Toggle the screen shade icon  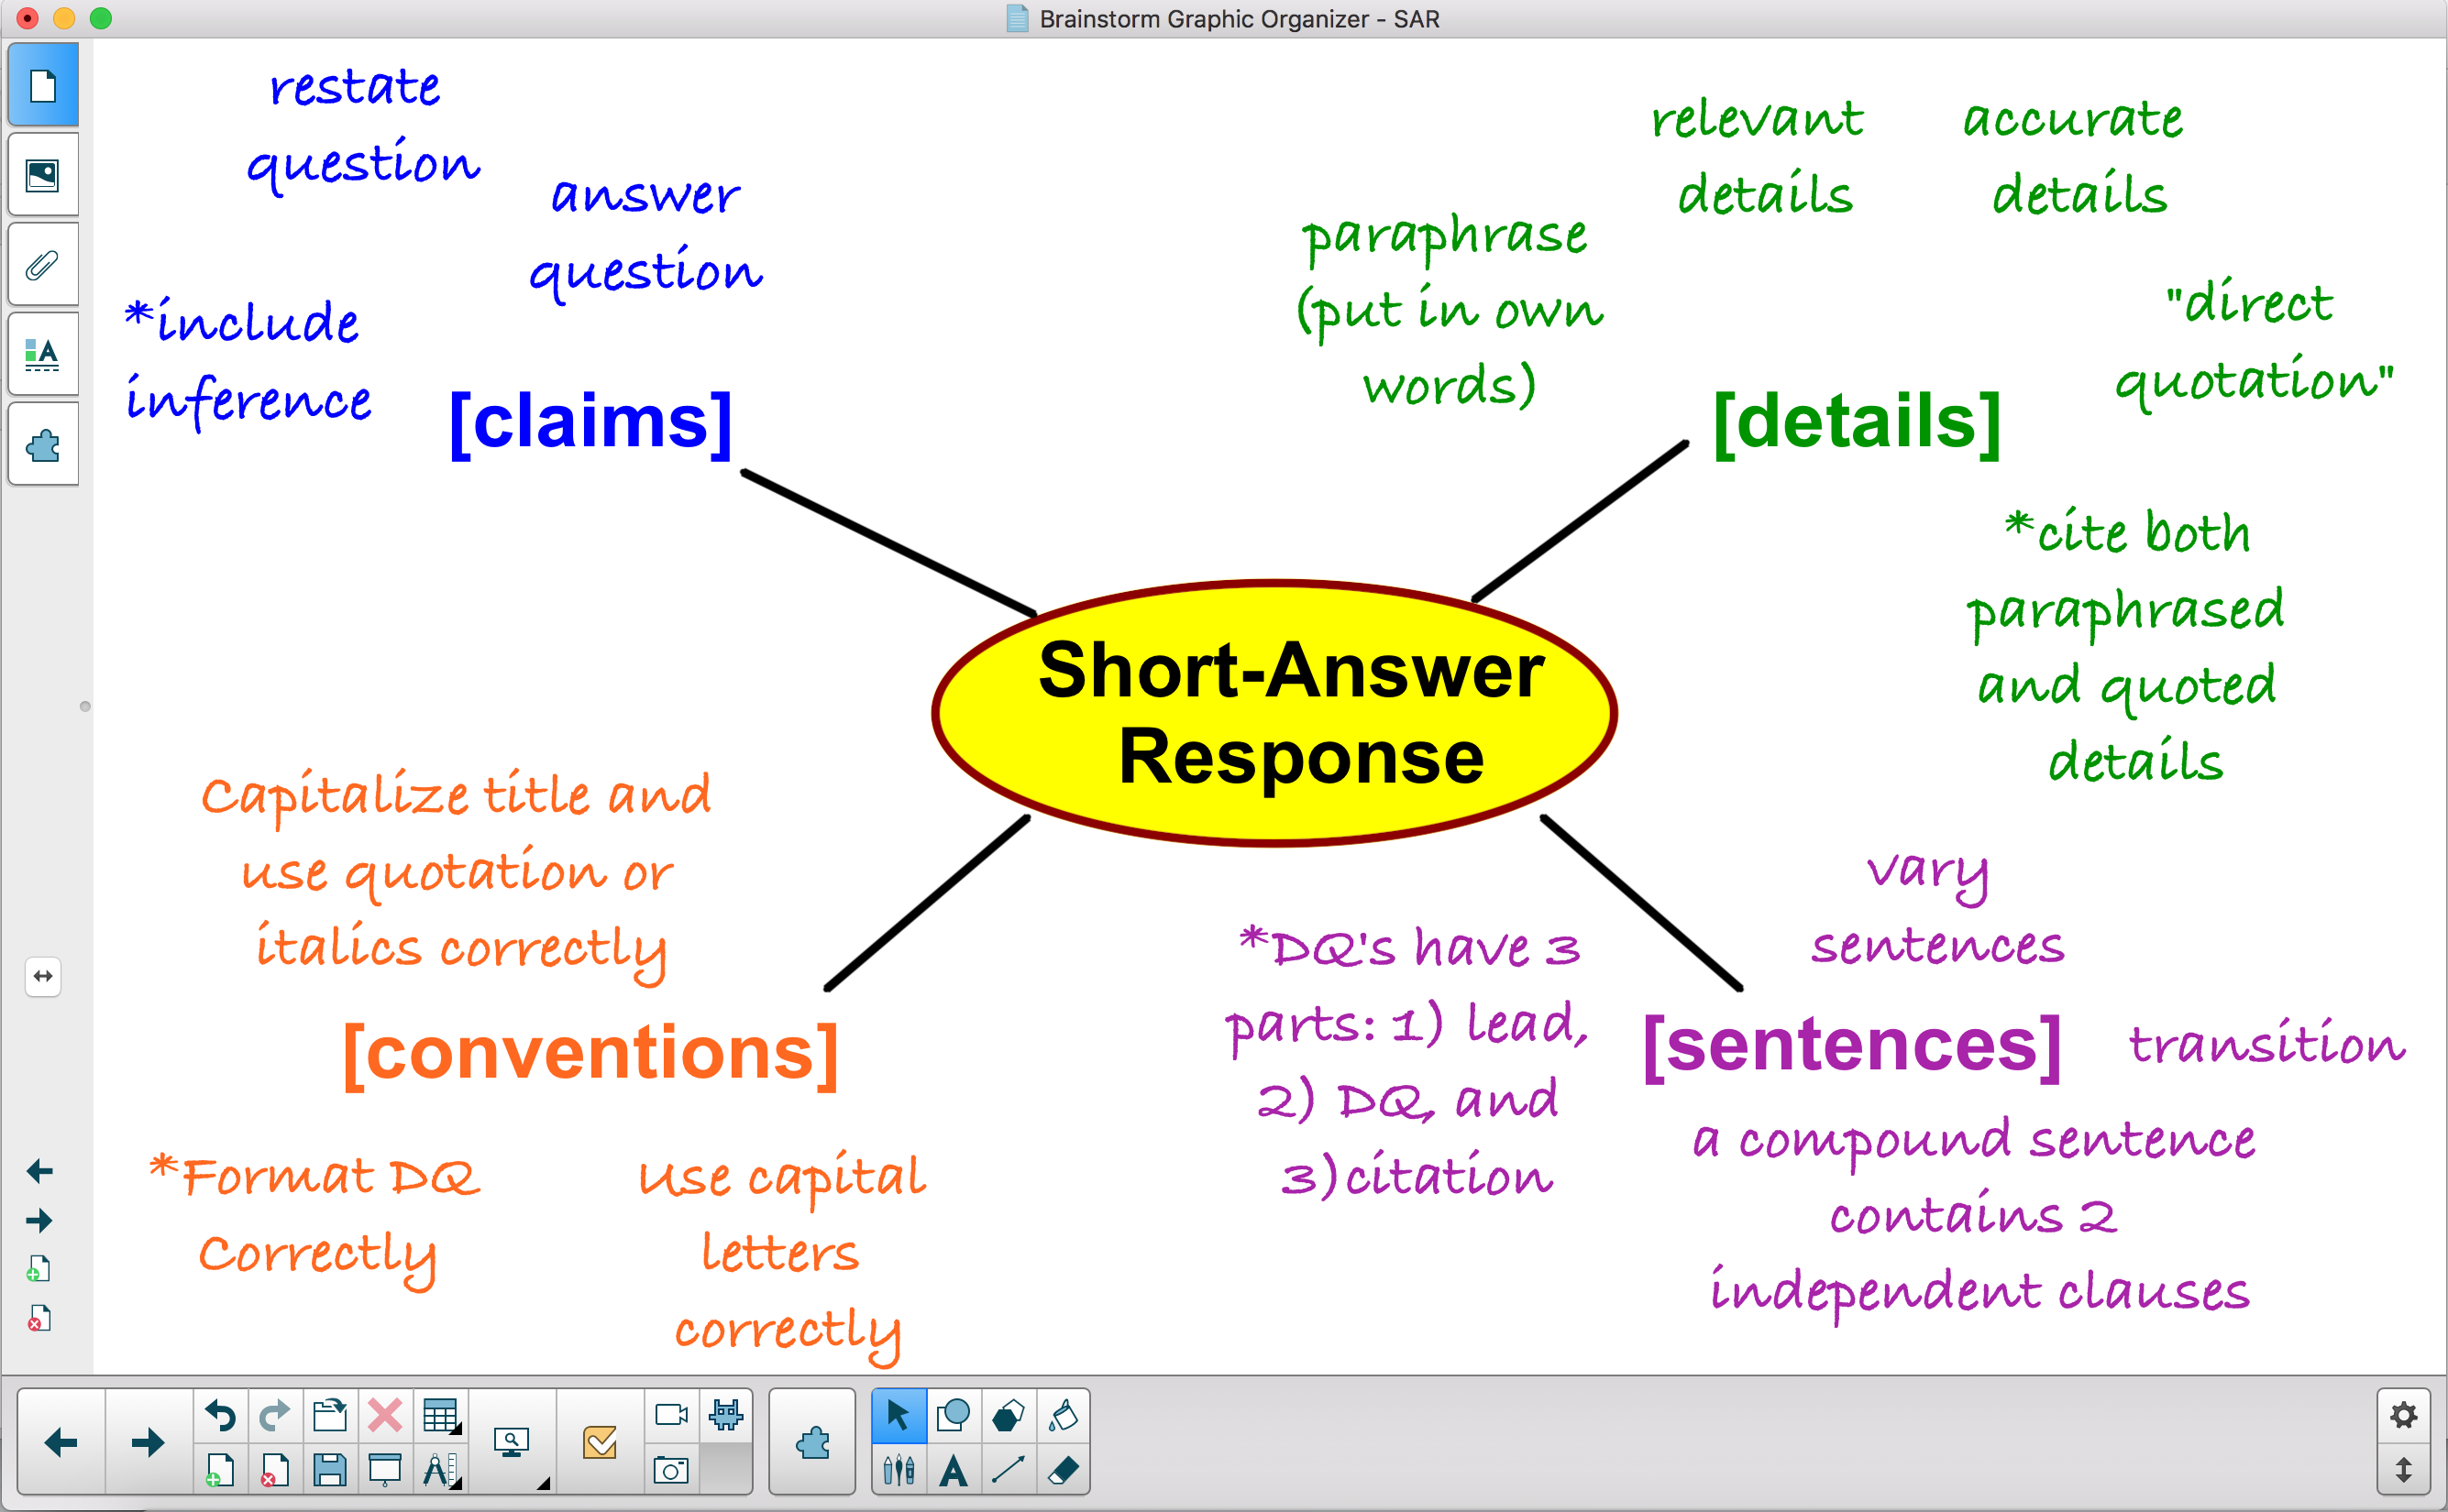pyautogui.click(x=384, y=1469)
